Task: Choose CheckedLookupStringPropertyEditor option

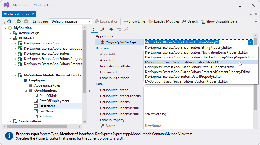Action: pos(201,57)
